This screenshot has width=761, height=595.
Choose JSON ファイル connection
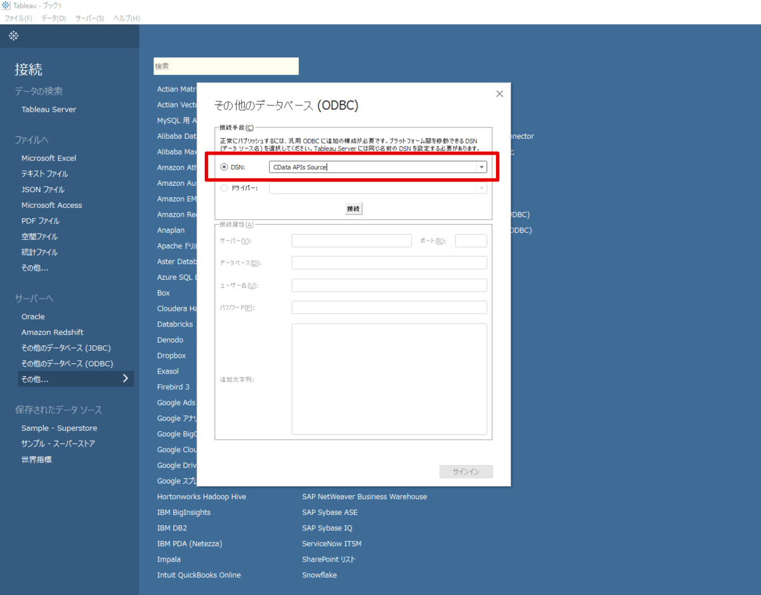pyautogui.click(x=42, y=190)
